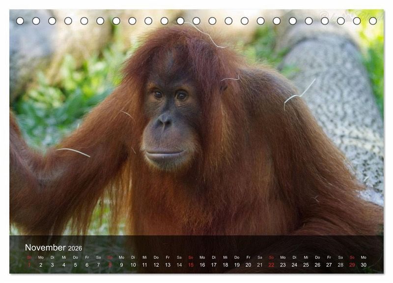Select the red Sunday 29
The image size is (393, 283).
pyautogui.click(x=352, y=265)
